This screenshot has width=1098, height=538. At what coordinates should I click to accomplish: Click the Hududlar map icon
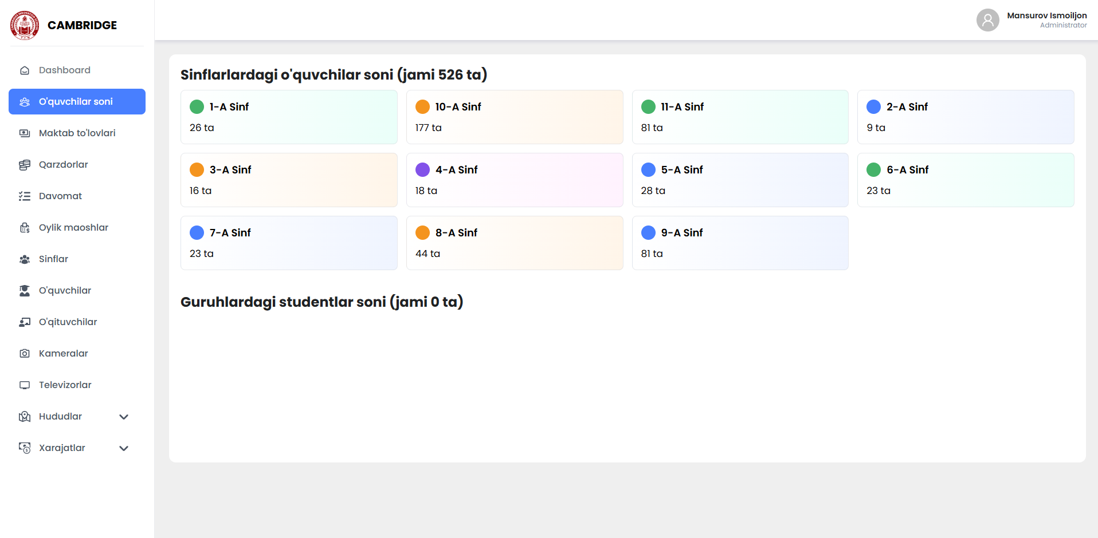tap(25, 417)
